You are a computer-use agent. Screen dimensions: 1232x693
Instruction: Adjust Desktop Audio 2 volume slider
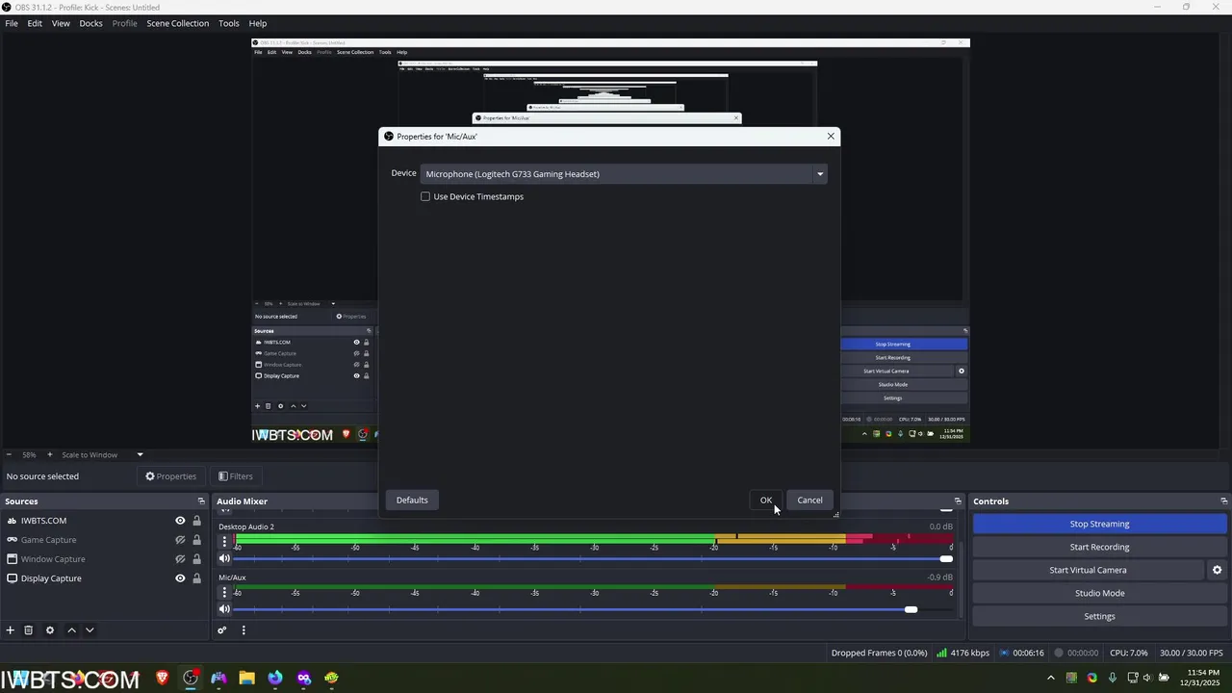(946, 558)
